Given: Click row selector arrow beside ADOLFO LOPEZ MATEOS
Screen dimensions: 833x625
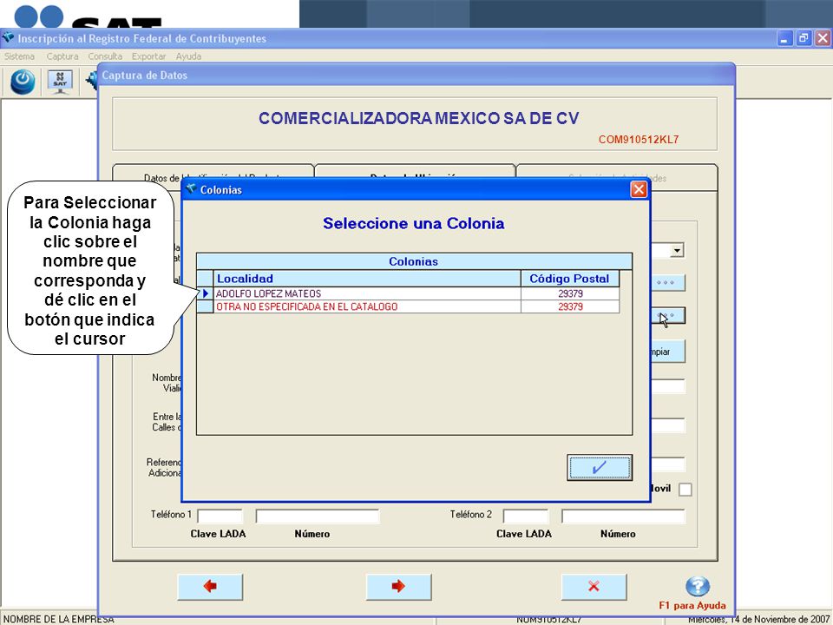Looking at the screenshot, I should pyautogui.click(x=205, y=293).
